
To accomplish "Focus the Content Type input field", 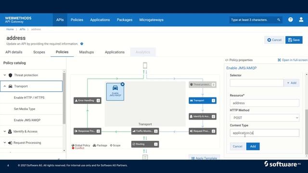I will (x=264, y=133).
